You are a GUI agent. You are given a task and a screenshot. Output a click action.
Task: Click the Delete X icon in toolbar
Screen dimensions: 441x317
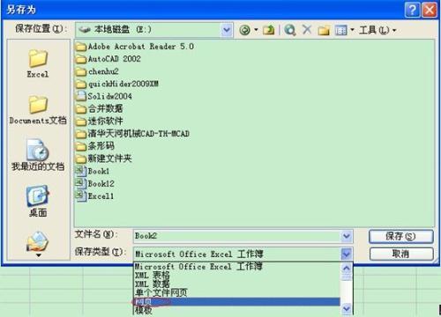[307, 29]
